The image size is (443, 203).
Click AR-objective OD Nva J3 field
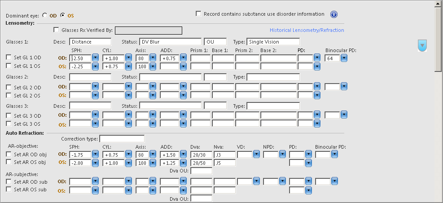(x=224, y=154)
